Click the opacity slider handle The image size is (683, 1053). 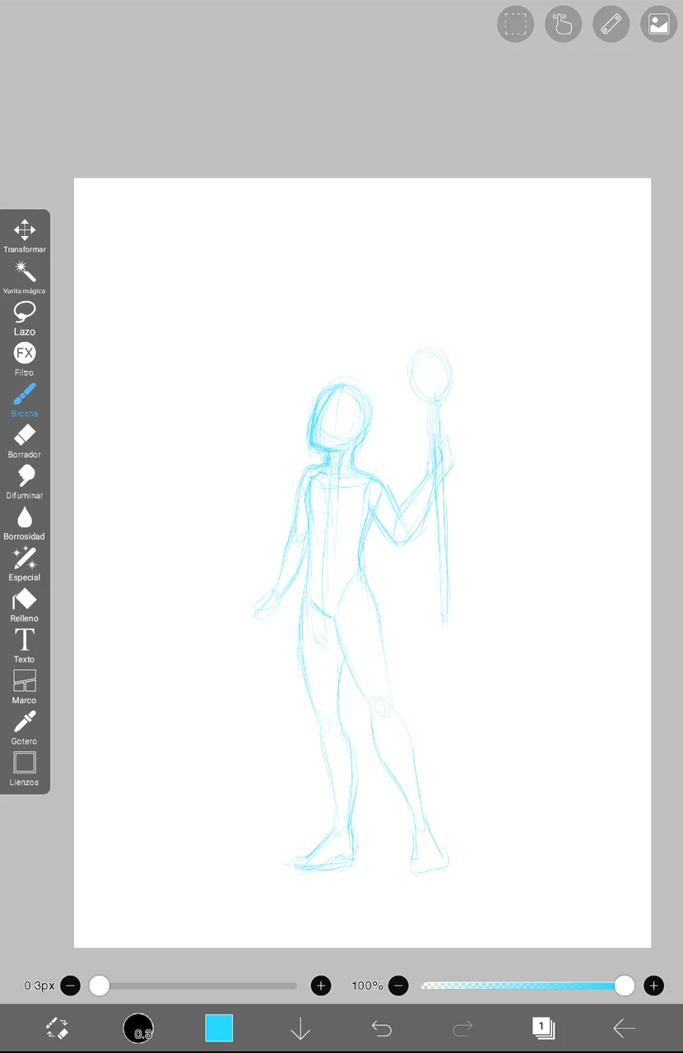click(x=625, y=986)
